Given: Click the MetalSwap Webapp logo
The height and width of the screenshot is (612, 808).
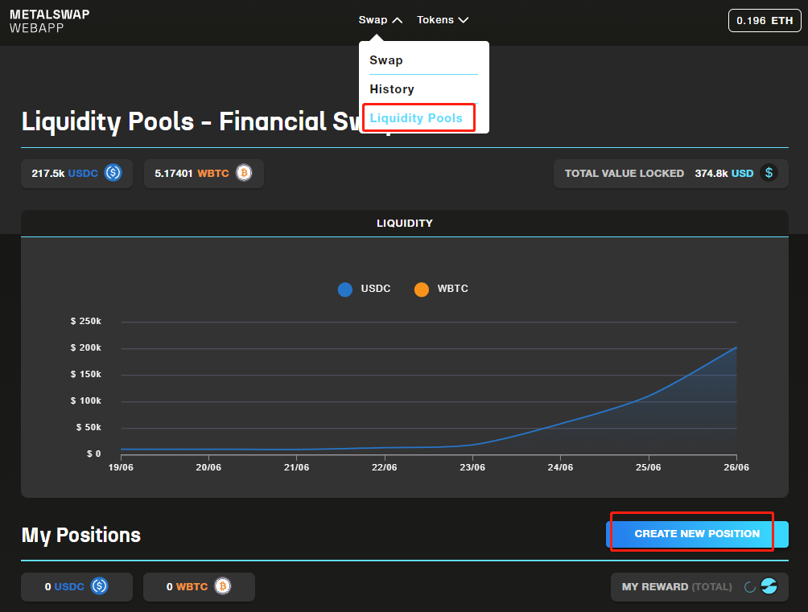Looking at the screenshot, I should click(50, 22).
